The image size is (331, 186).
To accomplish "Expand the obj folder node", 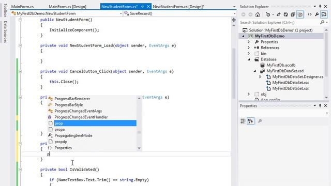I will (249, 94).
